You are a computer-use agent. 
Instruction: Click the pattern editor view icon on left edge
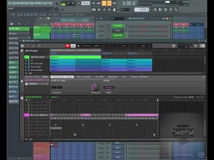coord(22,98)
